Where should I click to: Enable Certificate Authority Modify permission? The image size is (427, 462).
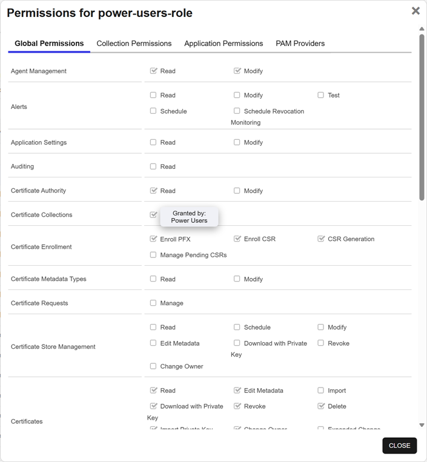237,190
